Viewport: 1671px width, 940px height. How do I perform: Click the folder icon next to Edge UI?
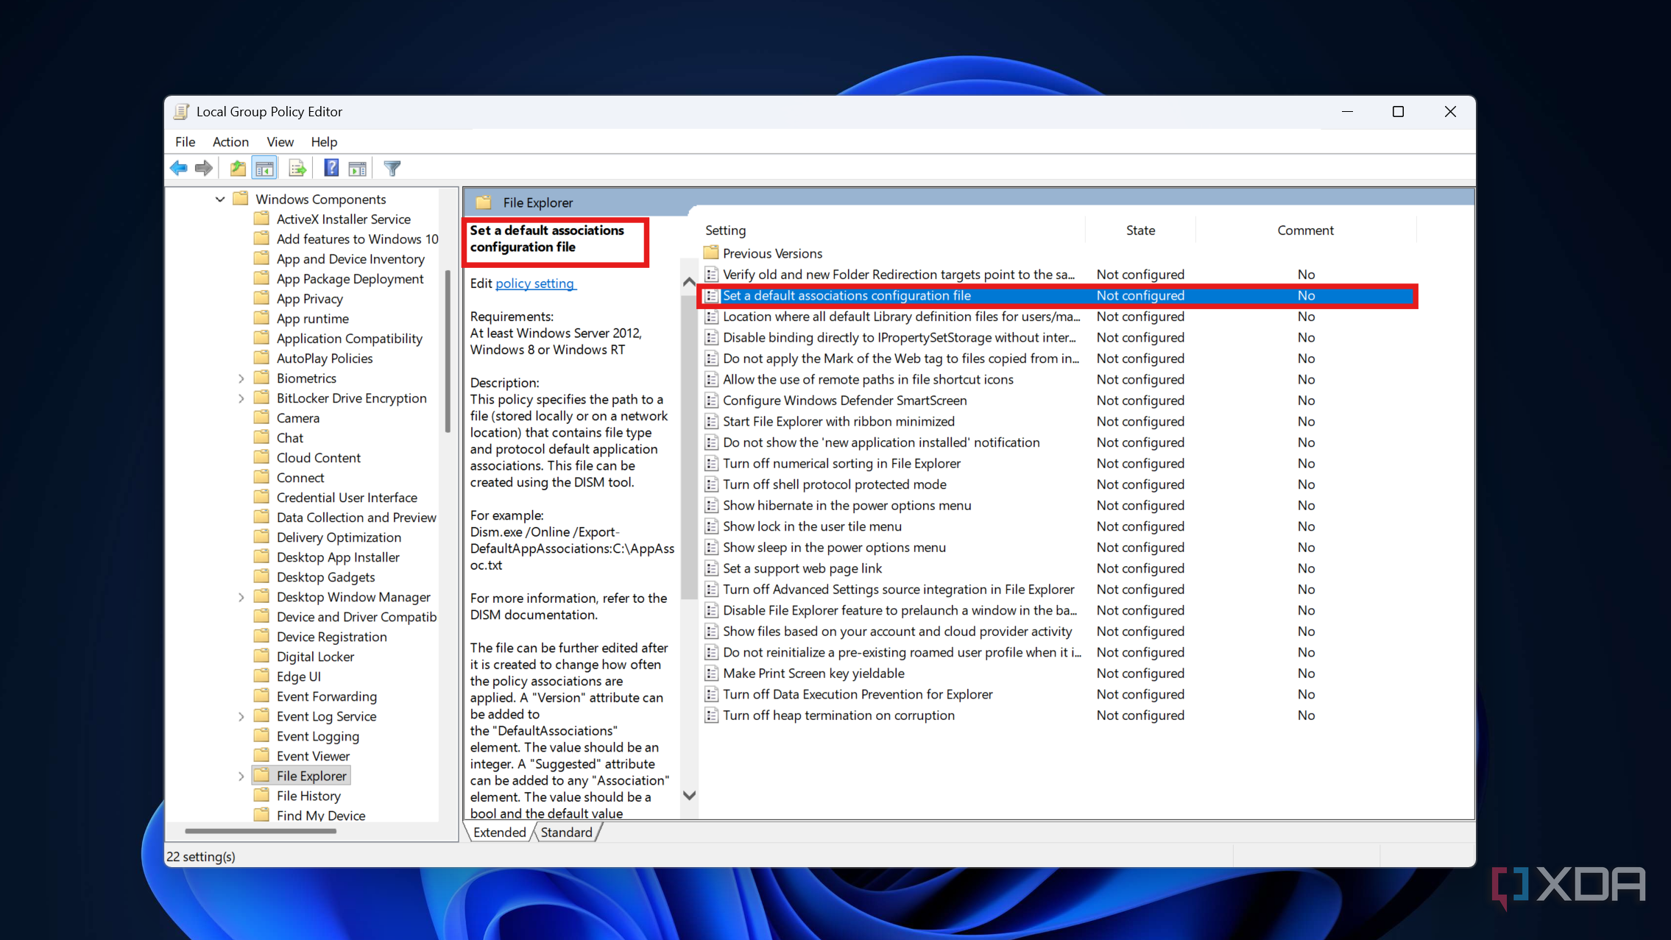261,676
